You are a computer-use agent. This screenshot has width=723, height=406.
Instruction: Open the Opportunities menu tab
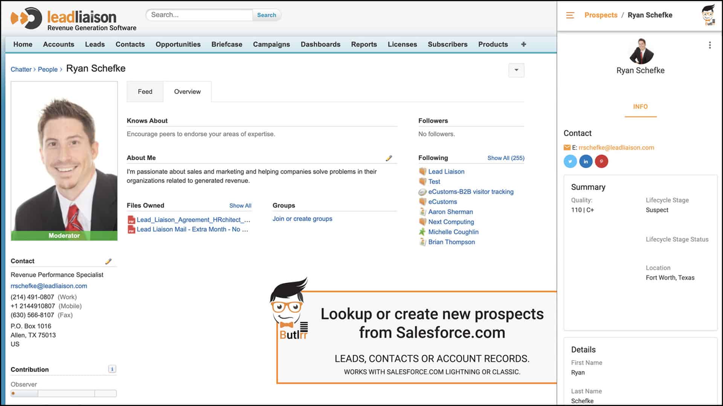tap(178, 44)
